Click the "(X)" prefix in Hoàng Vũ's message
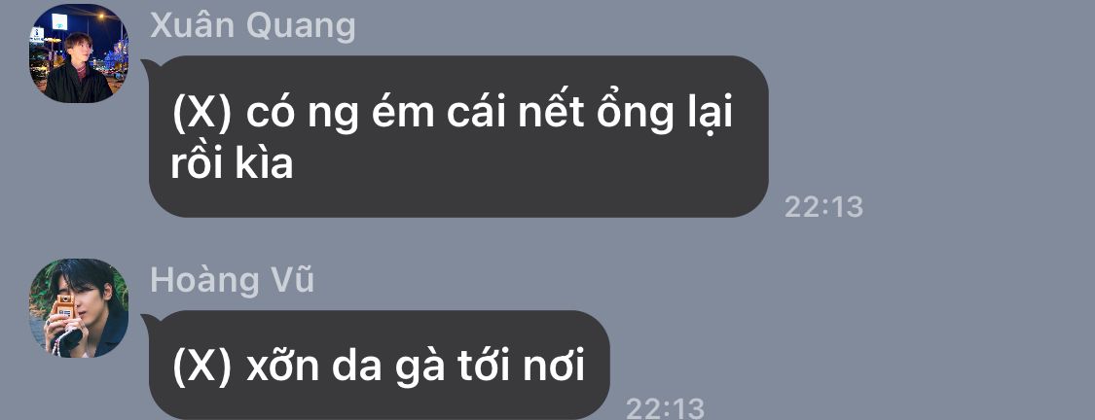This screenshot has width=1095, height=420. pyautogui.click(x=201, y=367)
